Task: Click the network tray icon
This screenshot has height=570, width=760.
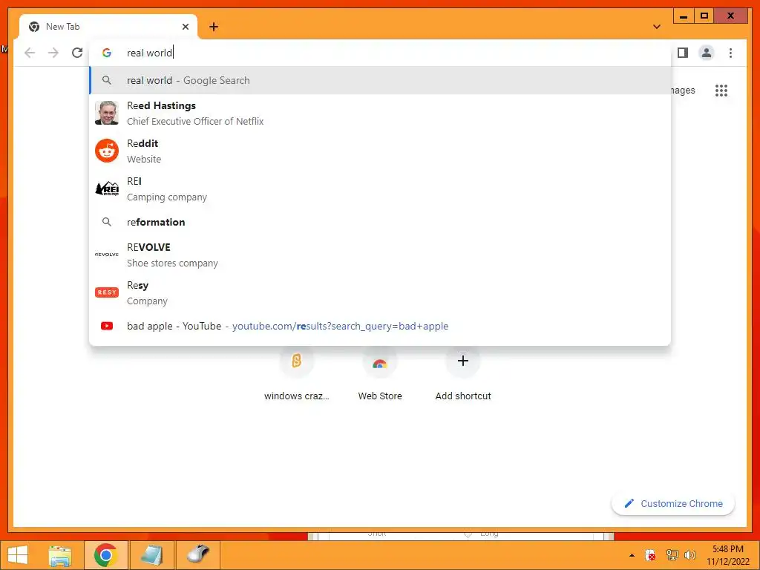Action: (x=672, y=555)
